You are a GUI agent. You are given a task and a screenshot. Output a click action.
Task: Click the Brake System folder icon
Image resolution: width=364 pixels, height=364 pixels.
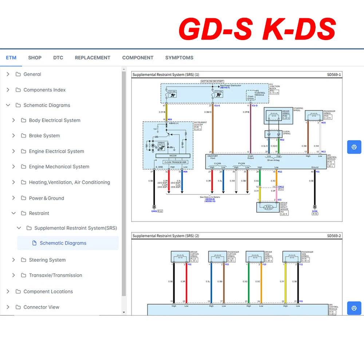point(23,135)
